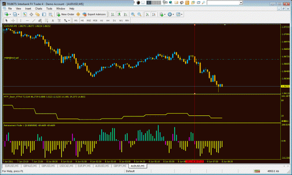Switch to MN monthly timeframe
292x175 pixels.
(127, 20)
